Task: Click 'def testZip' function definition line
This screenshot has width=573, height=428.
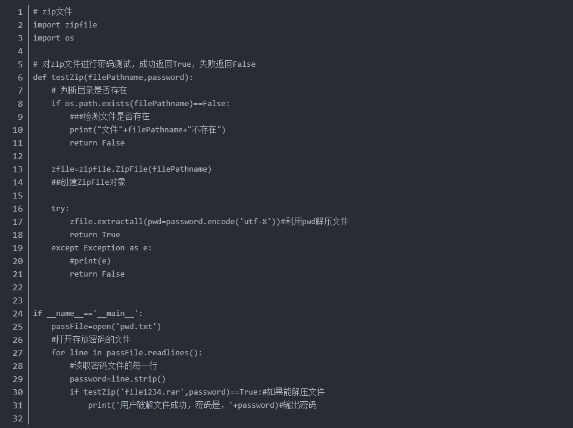Action: click(113, 77)
